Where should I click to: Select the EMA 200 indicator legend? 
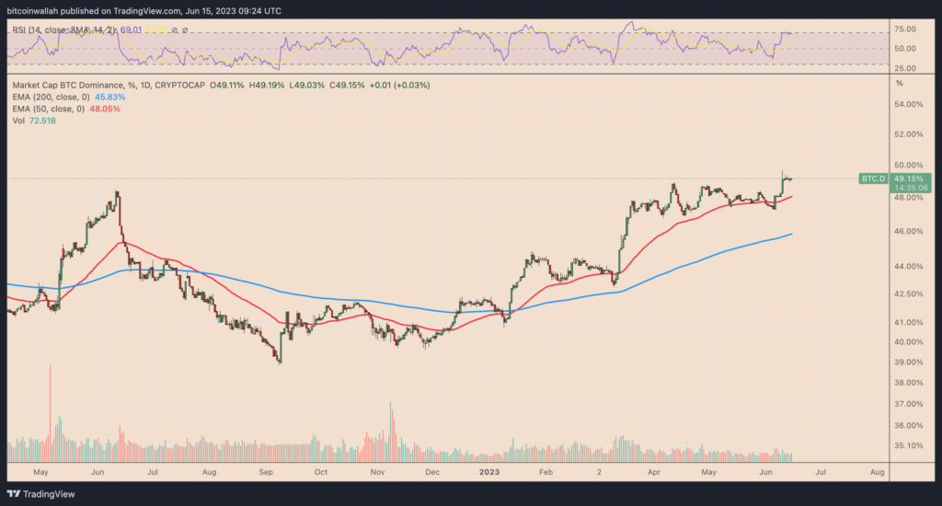point(52,97)
